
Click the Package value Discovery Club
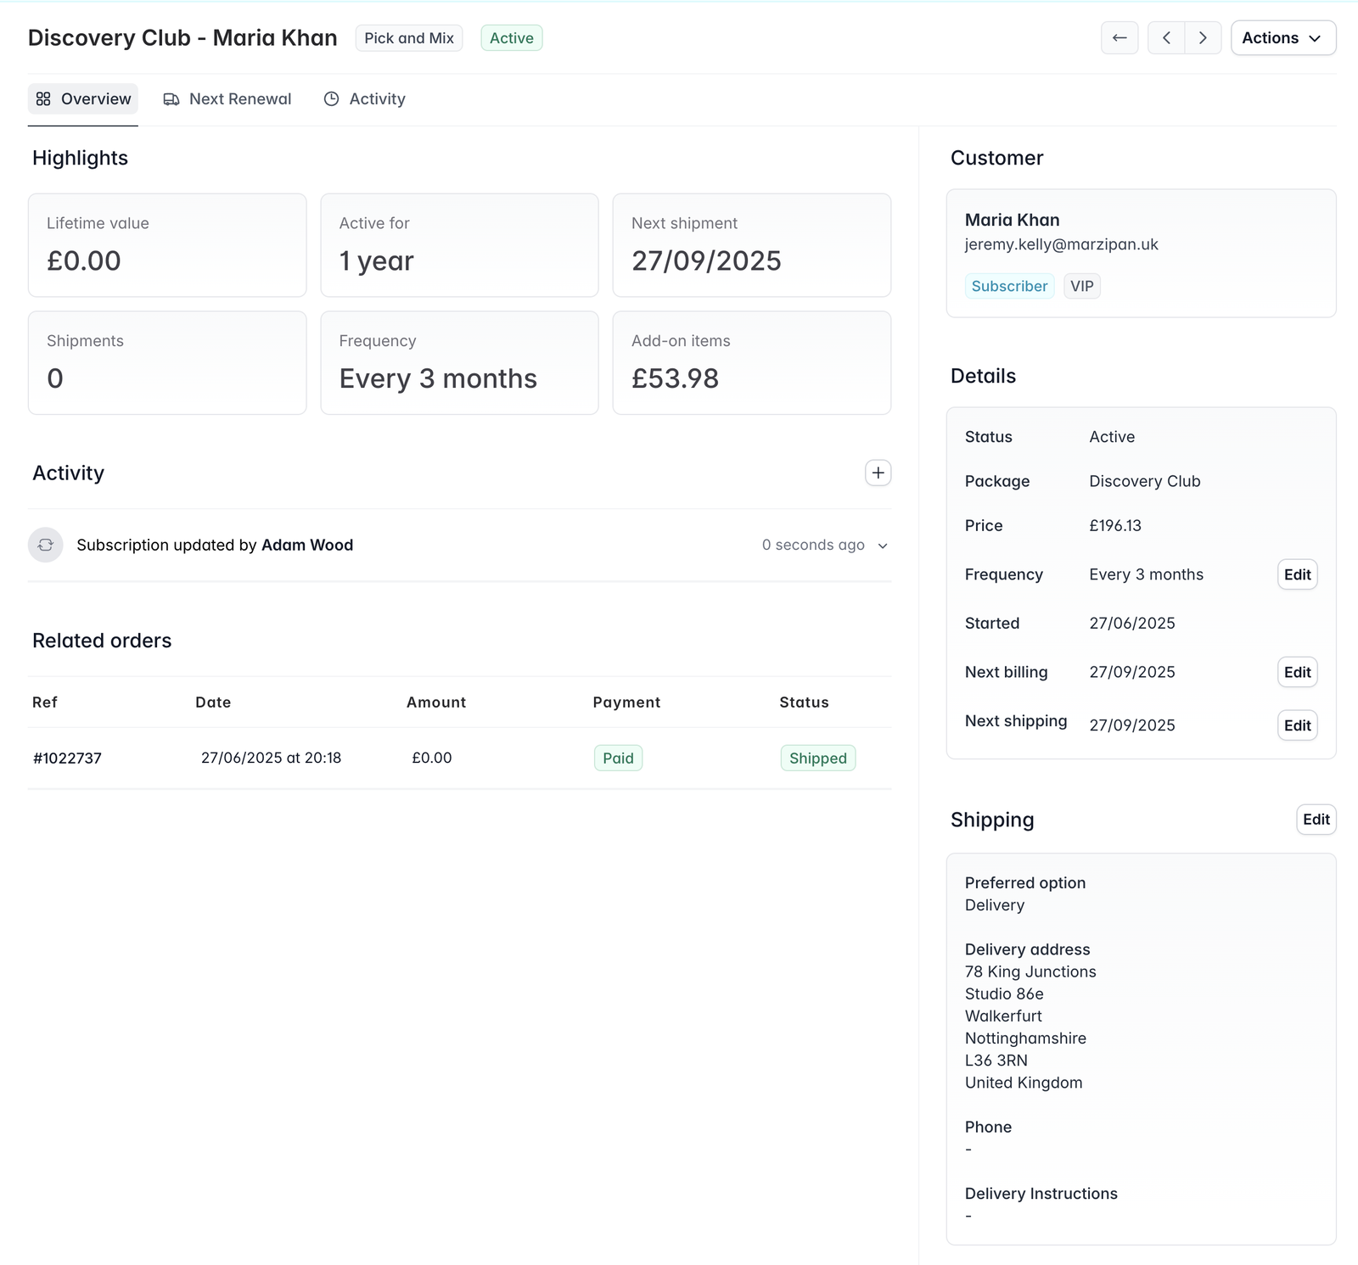[1144, 481]
